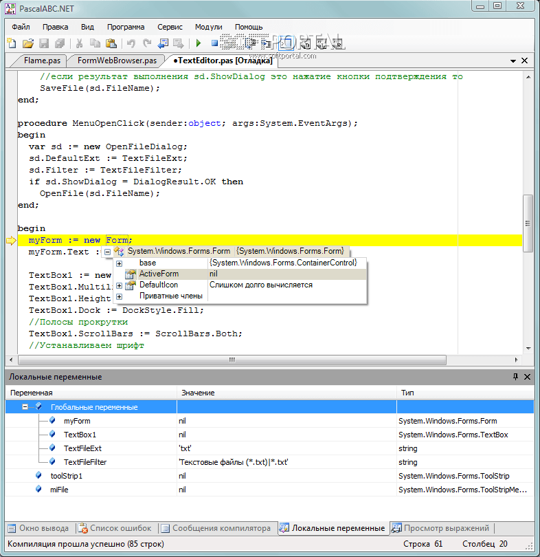Collapse the System.Windows.Forms.Form debug tooltip

pos(107,252)
